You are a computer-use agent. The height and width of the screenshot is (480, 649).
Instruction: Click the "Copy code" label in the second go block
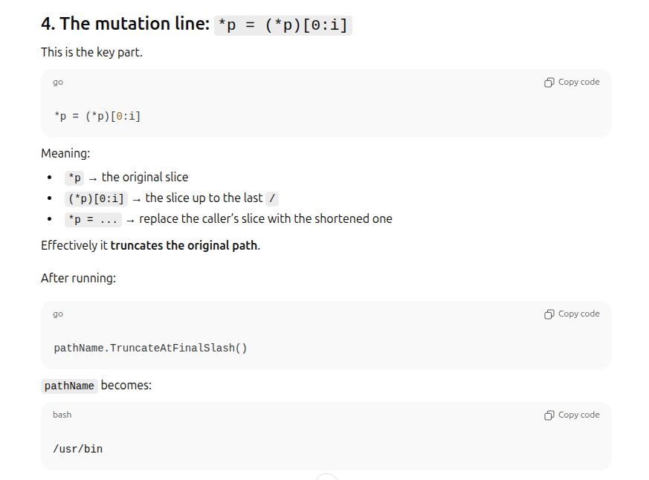578,314
